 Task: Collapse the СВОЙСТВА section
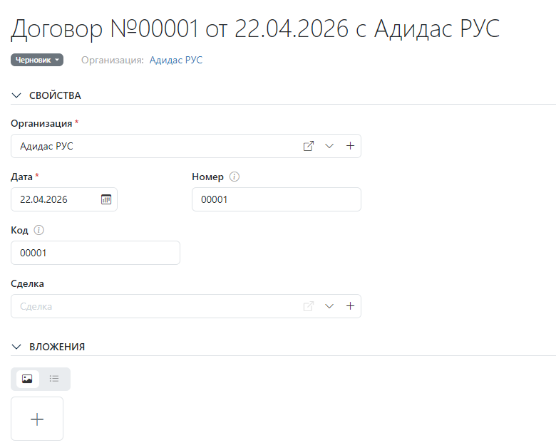tap(17, 95)
